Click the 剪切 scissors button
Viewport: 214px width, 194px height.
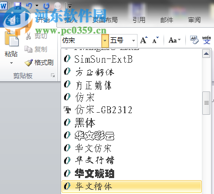36,36
